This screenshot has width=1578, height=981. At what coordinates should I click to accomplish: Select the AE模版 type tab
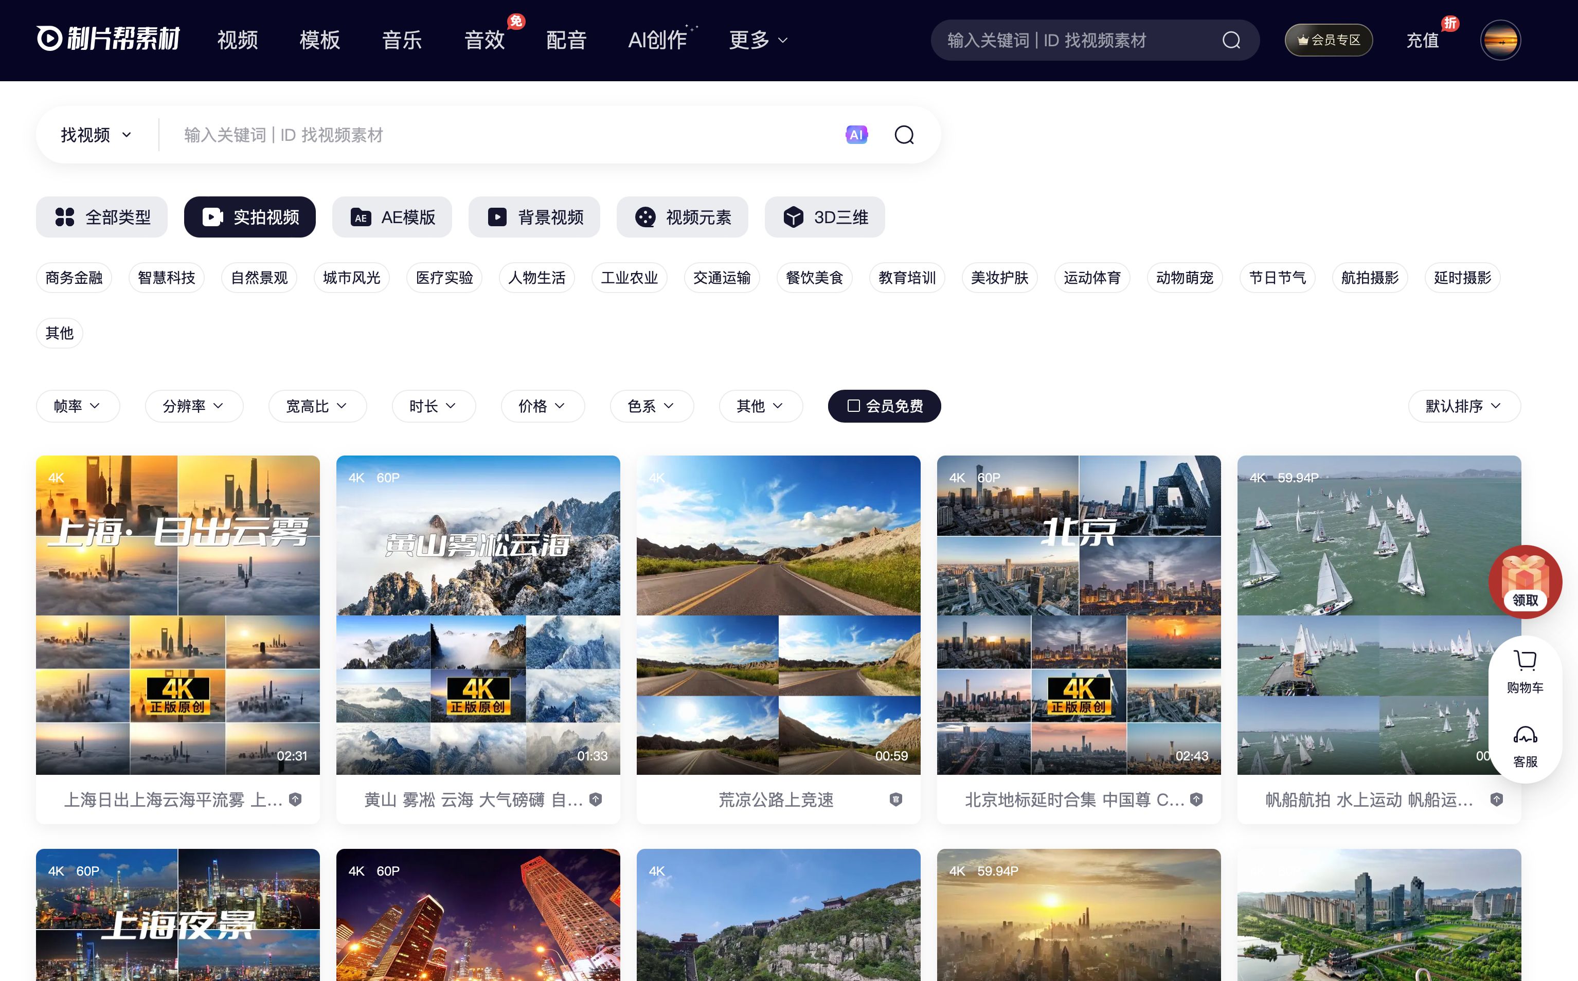point(392,217)
